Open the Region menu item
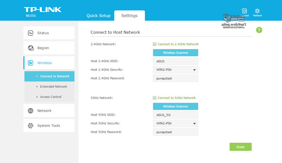This screenshot has width=282, height=163. coord(49,48)
